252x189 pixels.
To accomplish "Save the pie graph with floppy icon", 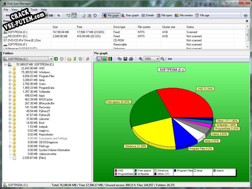I will tap(125, 59).
